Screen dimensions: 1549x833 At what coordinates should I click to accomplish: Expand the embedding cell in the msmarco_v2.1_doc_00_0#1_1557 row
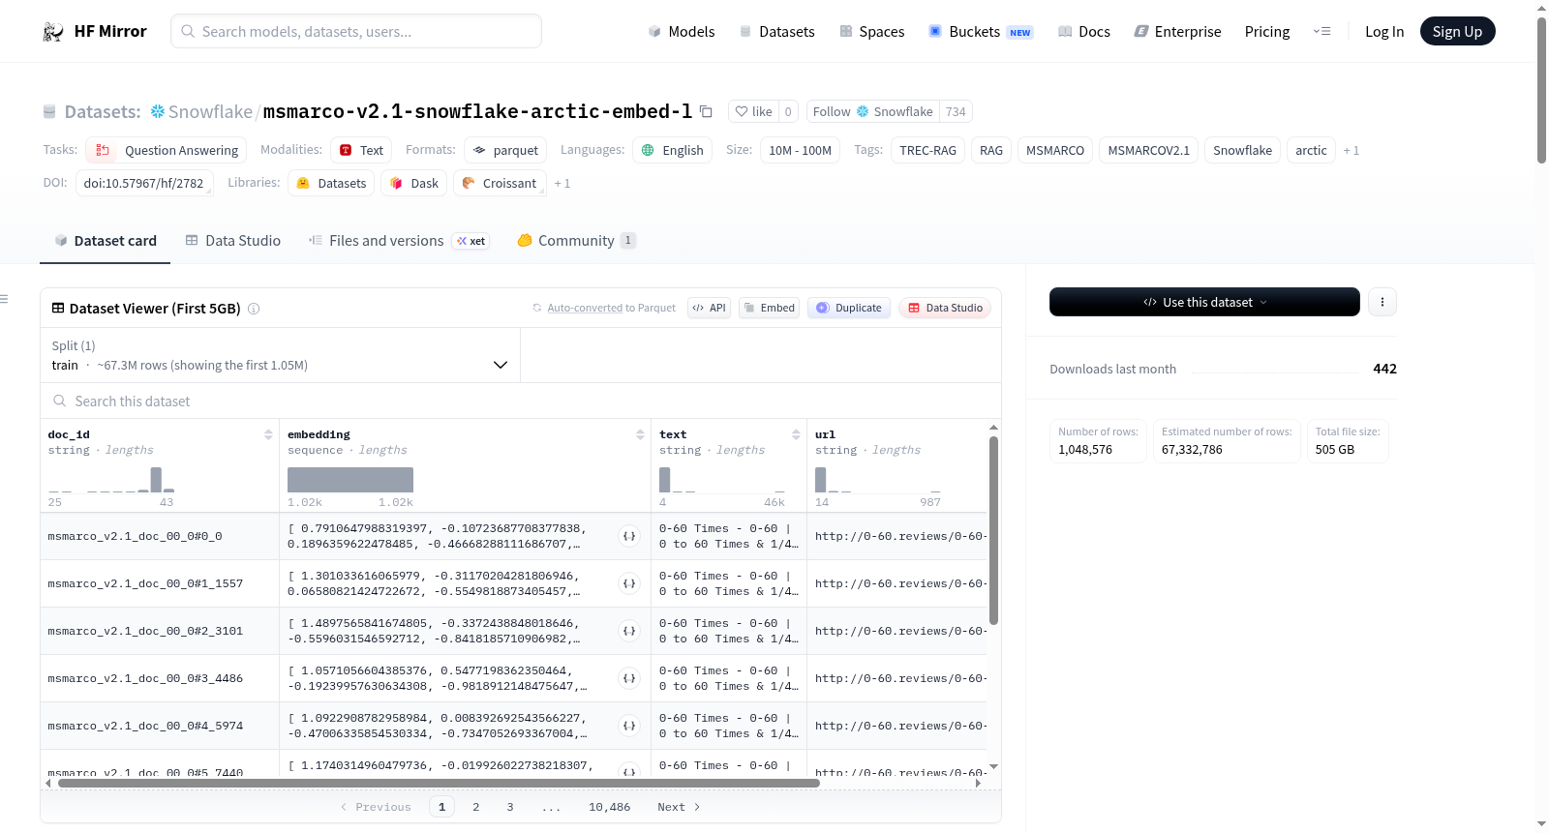(629, 583)
